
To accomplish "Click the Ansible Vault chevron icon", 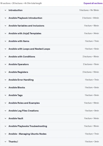I will 5,118.
